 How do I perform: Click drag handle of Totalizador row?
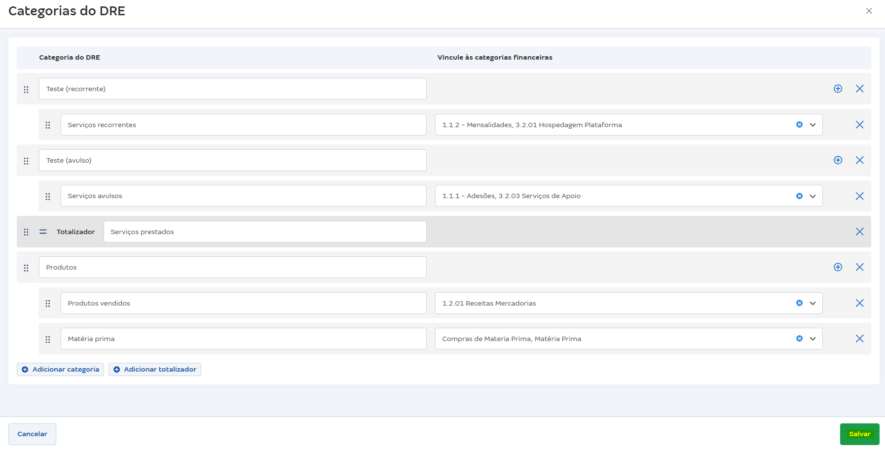pos(26,232)
